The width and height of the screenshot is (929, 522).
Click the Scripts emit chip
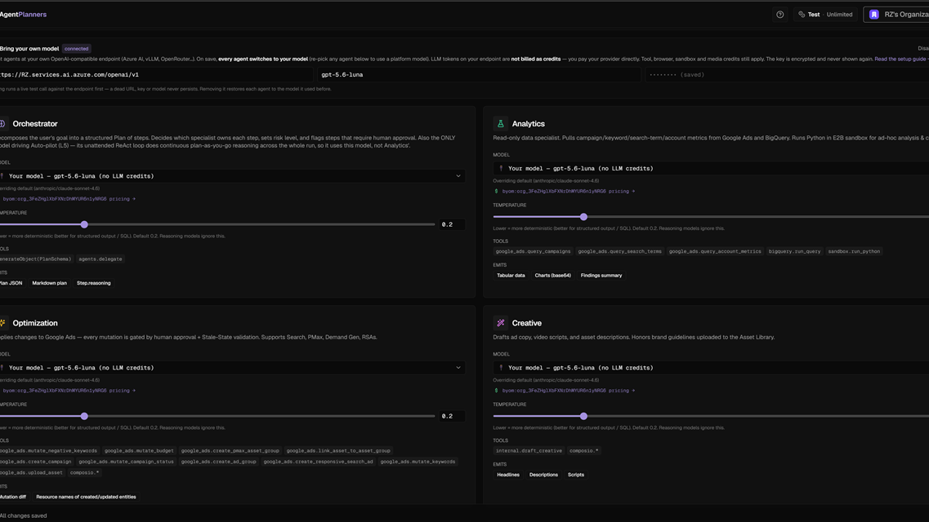pyautogui.click(x=576, y=475)
